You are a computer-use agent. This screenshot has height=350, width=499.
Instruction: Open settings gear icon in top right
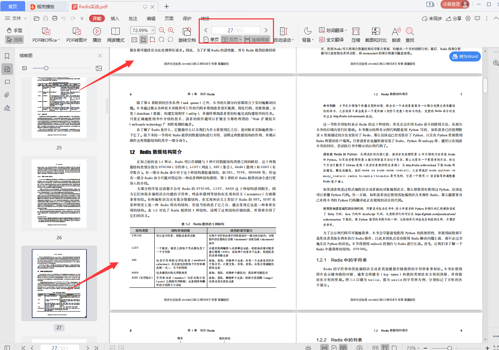click(468, 18)
